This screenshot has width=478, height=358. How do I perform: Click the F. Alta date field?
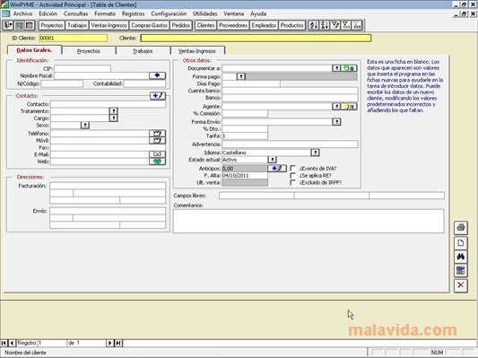(245, 175)
